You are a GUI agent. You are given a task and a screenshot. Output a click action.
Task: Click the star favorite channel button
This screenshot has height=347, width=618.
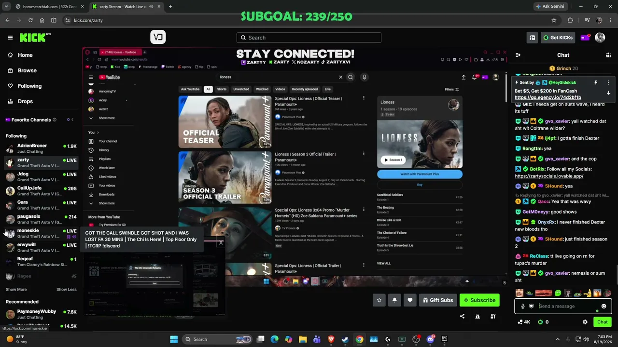tap(379, 300)
